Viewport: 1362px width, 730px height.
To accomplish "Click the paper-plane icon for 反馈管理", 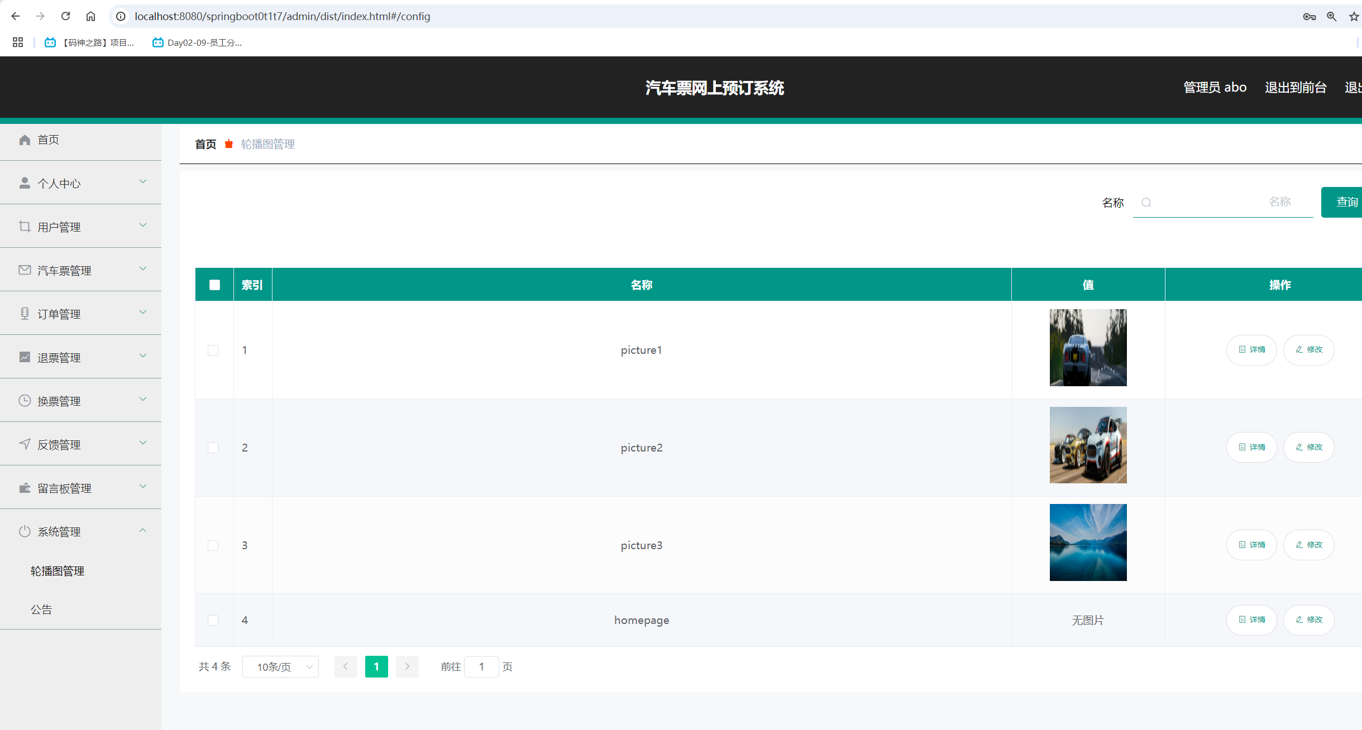I will click(25, 444).
